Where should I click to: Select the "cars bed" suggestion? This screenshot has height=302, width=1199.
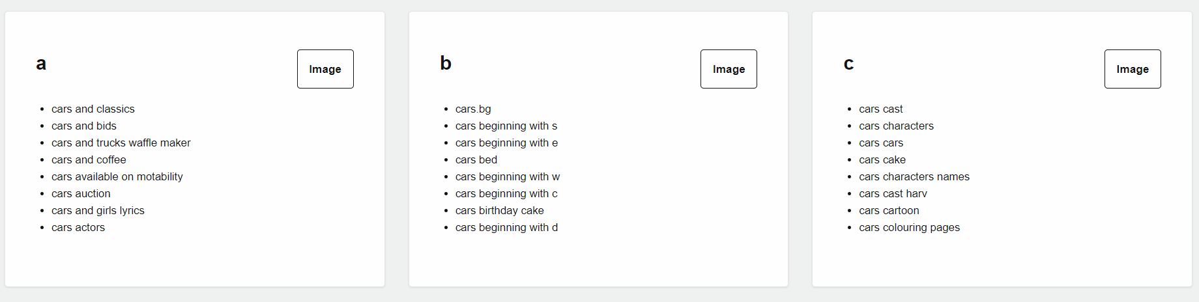pyautogui.click(x=476, y=160)
